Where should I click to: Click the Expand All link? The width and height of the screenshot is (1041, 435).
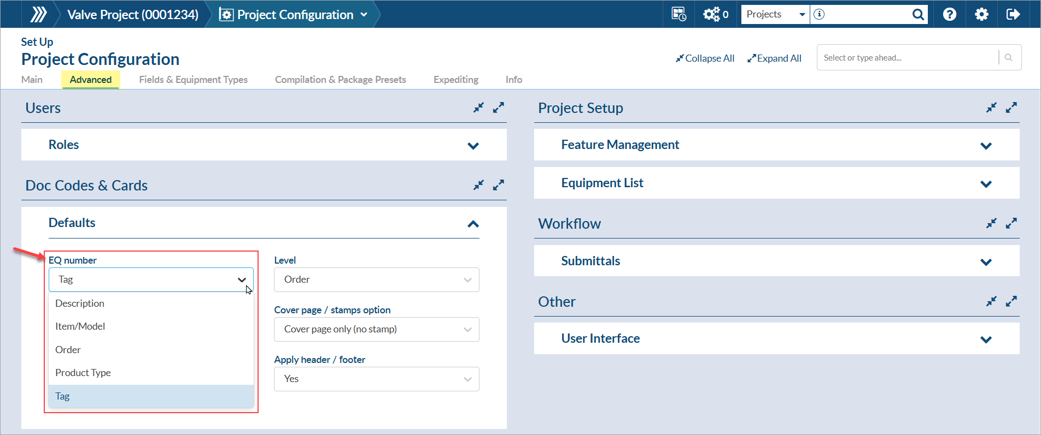click(x=774, y=58)
